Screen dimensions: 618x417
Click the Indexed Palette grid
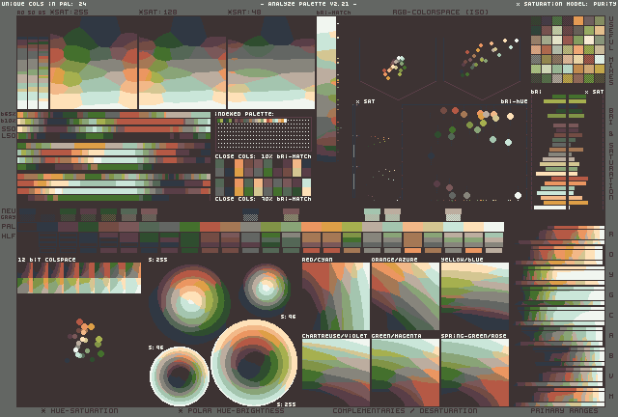(x=263, y=133)
